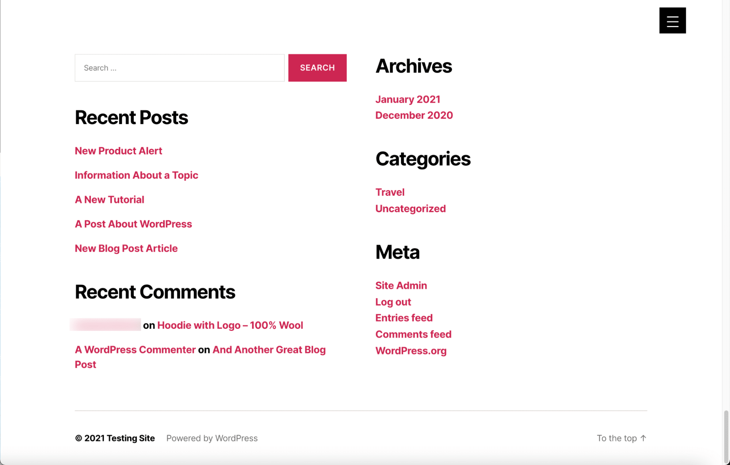
Task: Click the A Post About WordPress link
Action: [x=133, y=224]
